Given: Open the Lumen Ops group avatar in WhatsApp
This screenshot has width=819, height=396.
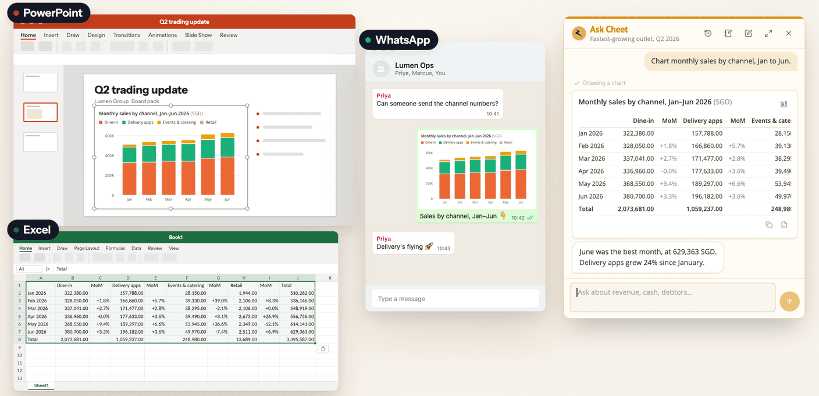Looking at the screenshot, I should click(x=381, y=69).
